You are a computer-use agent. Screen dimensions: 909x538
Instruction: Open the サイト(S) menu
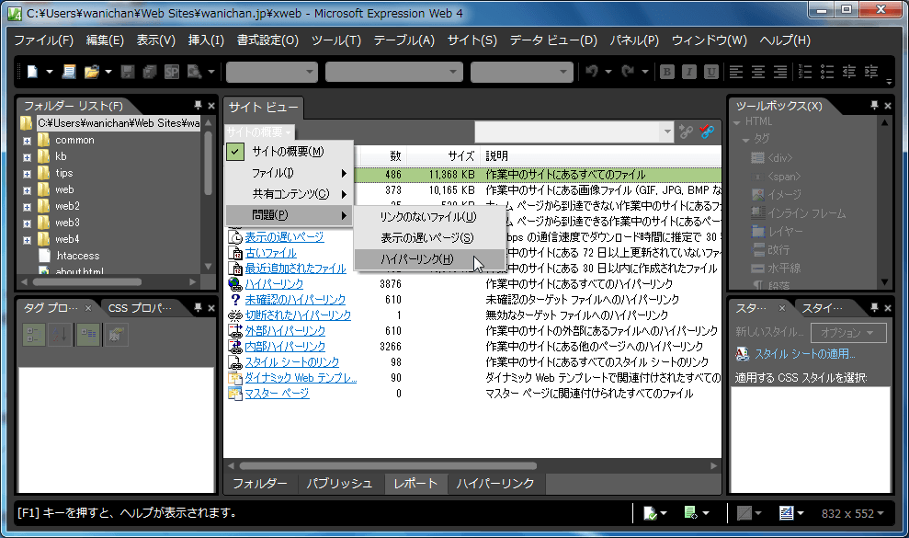click(x=472, y=40)
